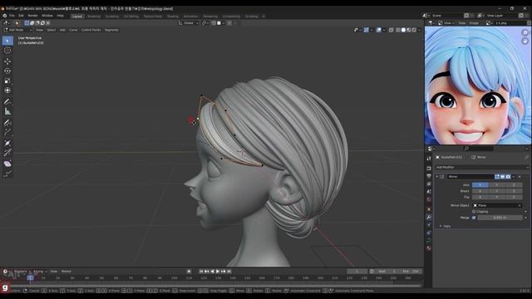532x299 pixels.
Task: Open the Material properties tab
Action: tap(429, 248)
